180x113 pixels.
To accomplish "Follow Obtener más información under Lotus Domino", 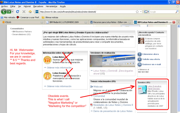I will click(x=59, y=86).
